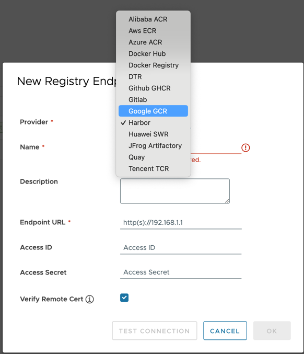The width and height of the screenshot is (304, 354).
Task: Select the checked Harbor option
Action: pyautogui.click(x=153, y=122)
